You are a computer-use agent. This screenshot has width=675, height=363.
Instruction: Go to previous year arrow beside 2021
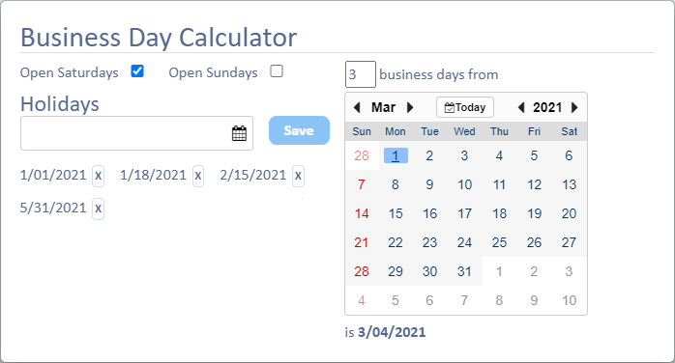(x=521, y=107)
